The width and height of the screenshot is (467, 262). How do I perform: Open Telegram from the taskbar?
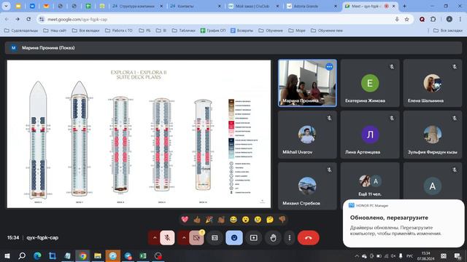128,255
